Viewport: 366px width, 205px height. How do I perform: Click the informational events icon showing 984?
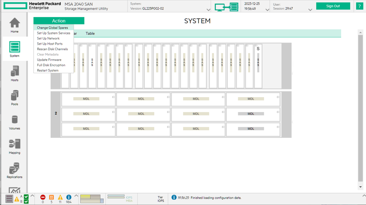[x=69, y=197]
